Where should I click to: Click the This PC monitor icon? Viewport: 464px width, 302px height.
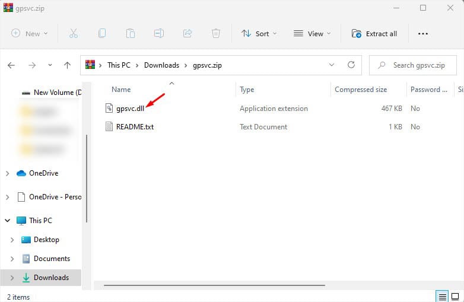pyautogui.click(x=21, y=221)
